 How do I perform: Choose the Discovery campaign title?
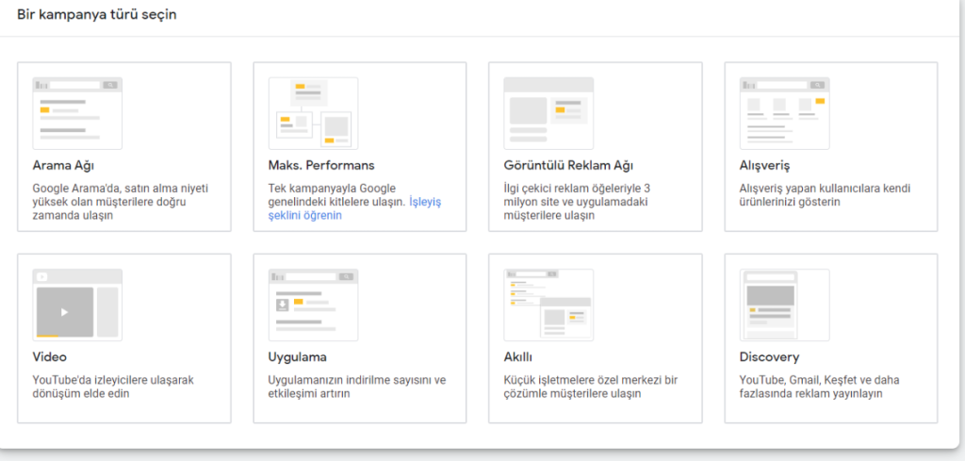pyautogui.click(x=769, y=357)
